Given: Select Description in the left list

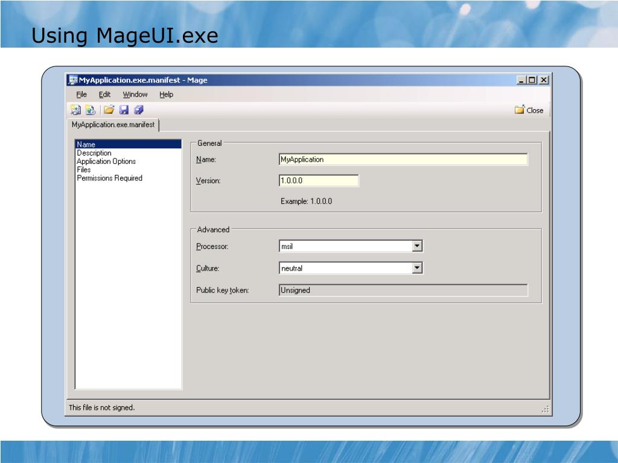Looking at the screenshot, I should point(94,153).
